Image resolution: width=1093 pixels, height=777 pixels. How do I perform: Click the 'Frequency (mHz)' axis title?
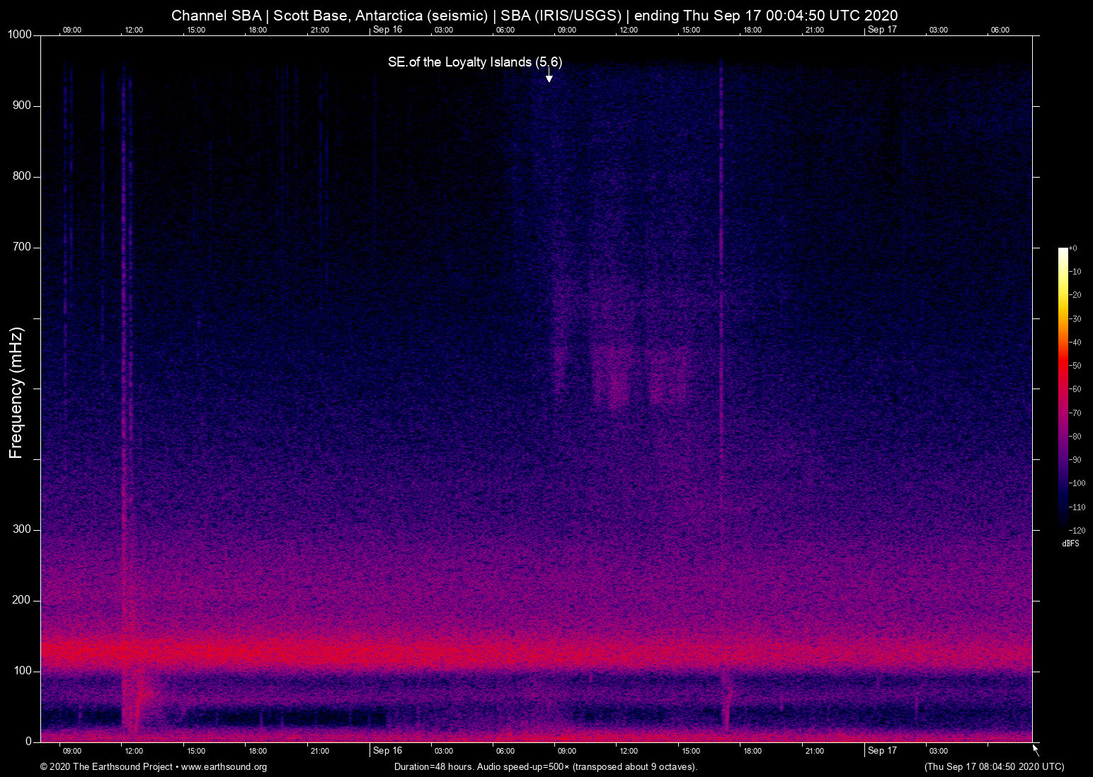coord(16,393)
